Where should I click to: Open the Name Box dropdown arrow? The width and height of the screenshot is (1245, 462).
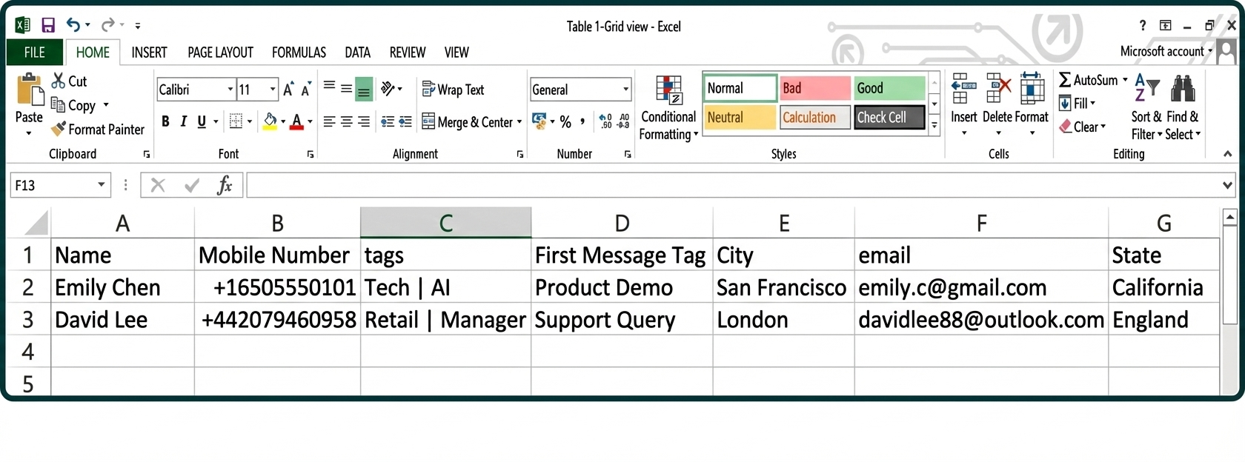pyautogui.click(x=102, y=185)
